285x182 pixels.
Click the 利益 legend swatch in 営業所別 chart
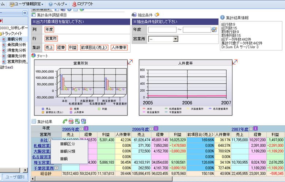pyautogui.click(x=99, y=109)
